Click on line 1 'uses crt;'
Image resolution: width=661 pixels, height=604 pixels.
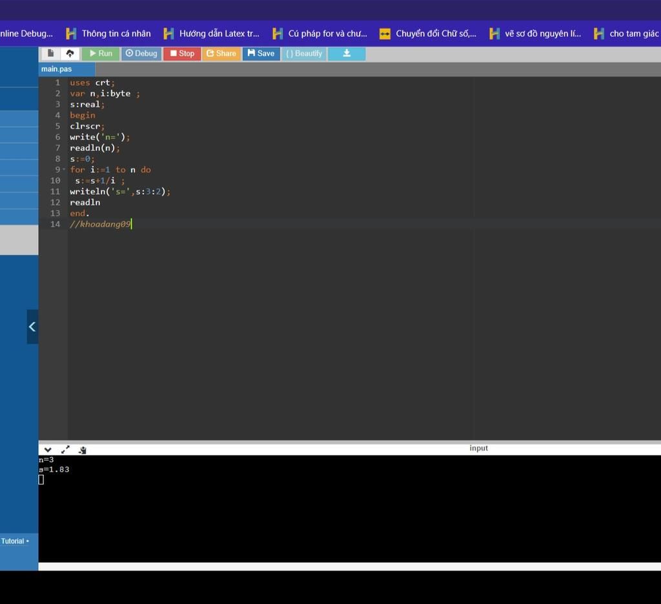92,83
